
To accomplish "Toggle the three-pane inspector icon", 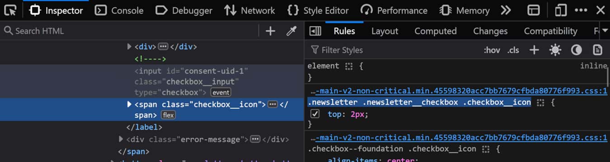I will coord(315,31).
